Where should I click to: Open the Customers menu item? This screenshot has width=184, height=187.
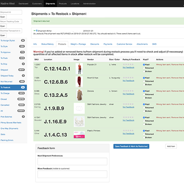click(x=37, y=4)
